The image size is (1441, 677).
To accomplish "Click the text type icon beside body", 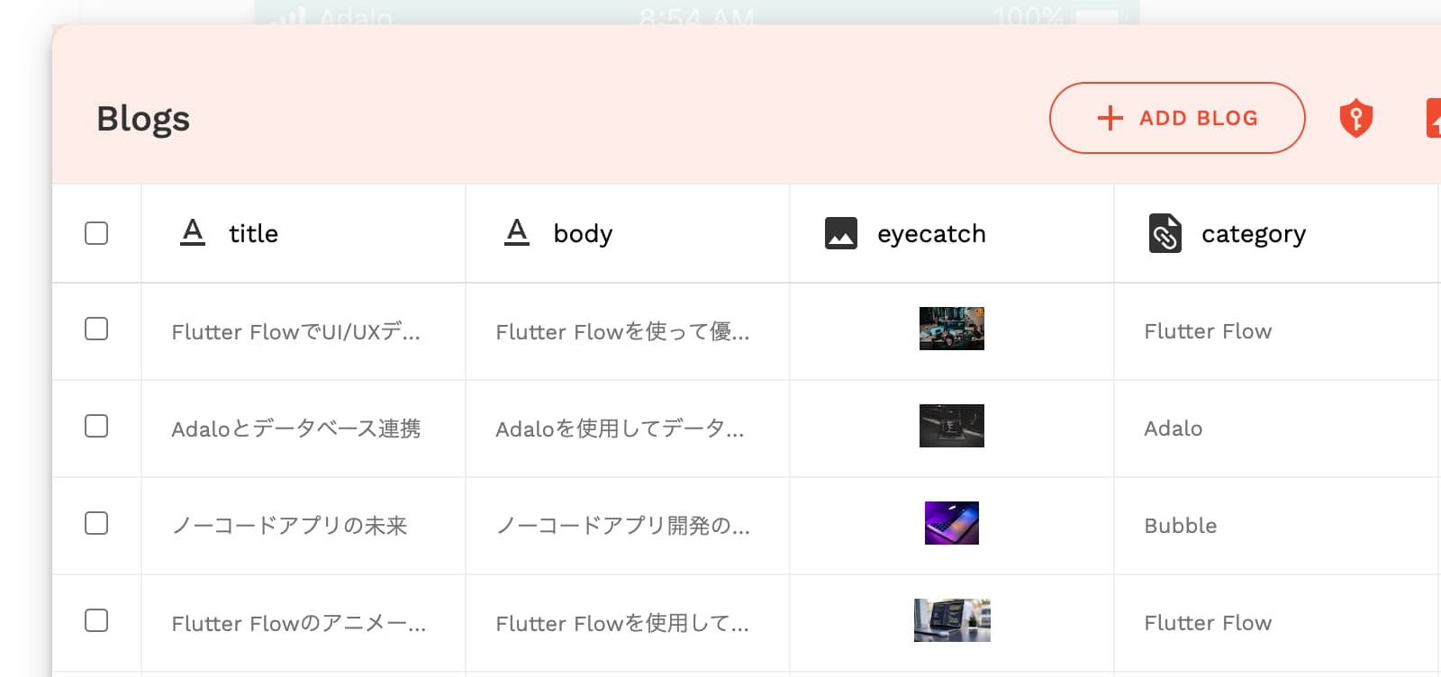I will pos(517,233).
